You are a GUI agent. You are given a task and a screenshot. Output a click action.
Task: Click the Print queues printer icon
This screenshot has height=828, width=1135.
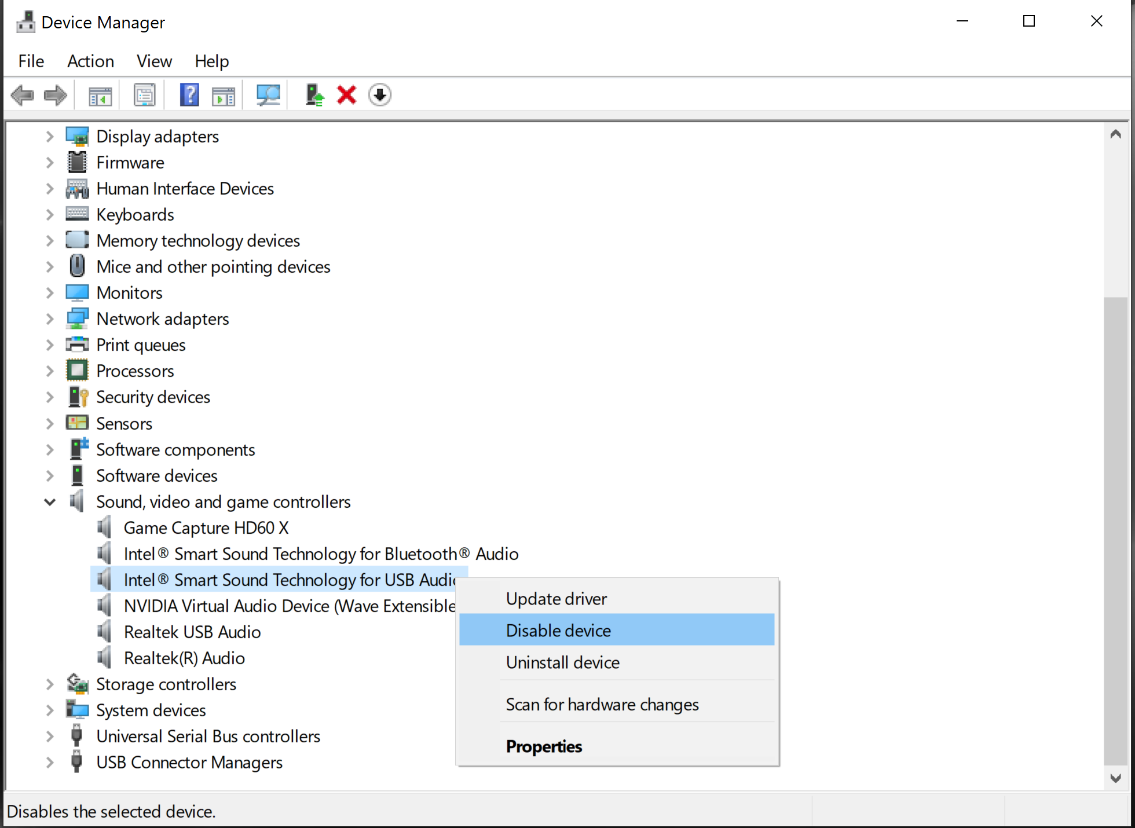pyautogui.click(x=77, y=345)
